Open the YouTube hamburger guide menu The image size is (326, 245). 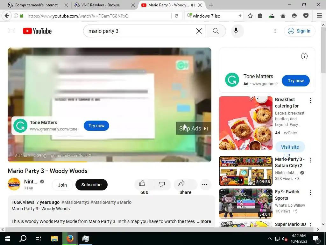(11, 31)
